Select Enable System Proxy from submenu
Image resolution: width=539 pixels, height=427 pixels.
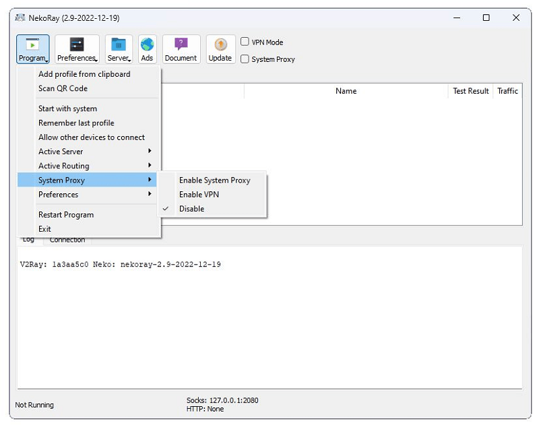(214, 180)
